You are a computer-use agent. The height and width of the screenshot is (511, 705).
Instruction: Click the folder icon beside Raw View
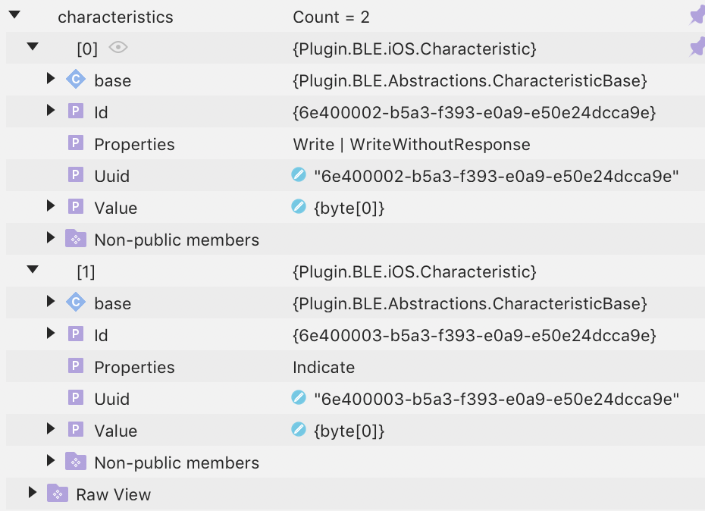click(x=57, y=494)
